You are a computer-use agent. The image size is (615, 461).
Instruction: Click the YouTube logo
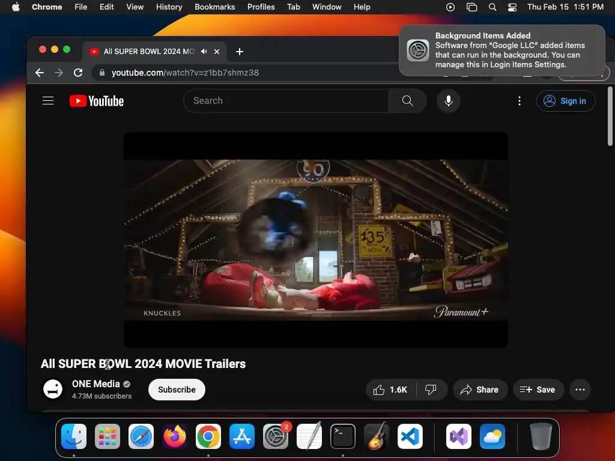[x=97, y=101]
